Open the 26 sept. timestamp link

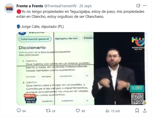point(86,6)
